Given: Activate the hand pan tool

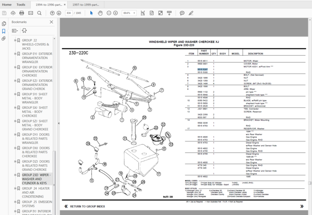Looking at the screenshot, I should [100, 13].
